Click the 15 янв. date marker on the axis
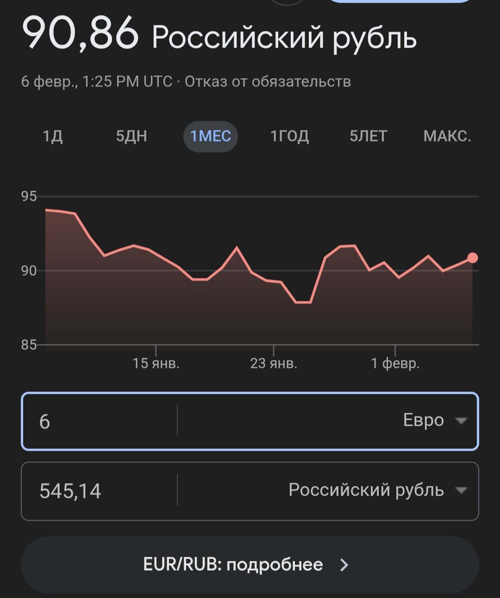 156,363
